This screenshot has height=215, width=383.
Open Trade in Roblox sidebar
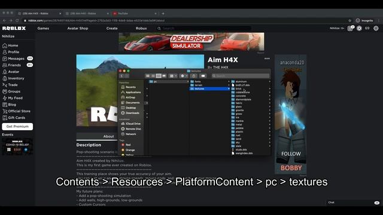[x=10, y=85]
